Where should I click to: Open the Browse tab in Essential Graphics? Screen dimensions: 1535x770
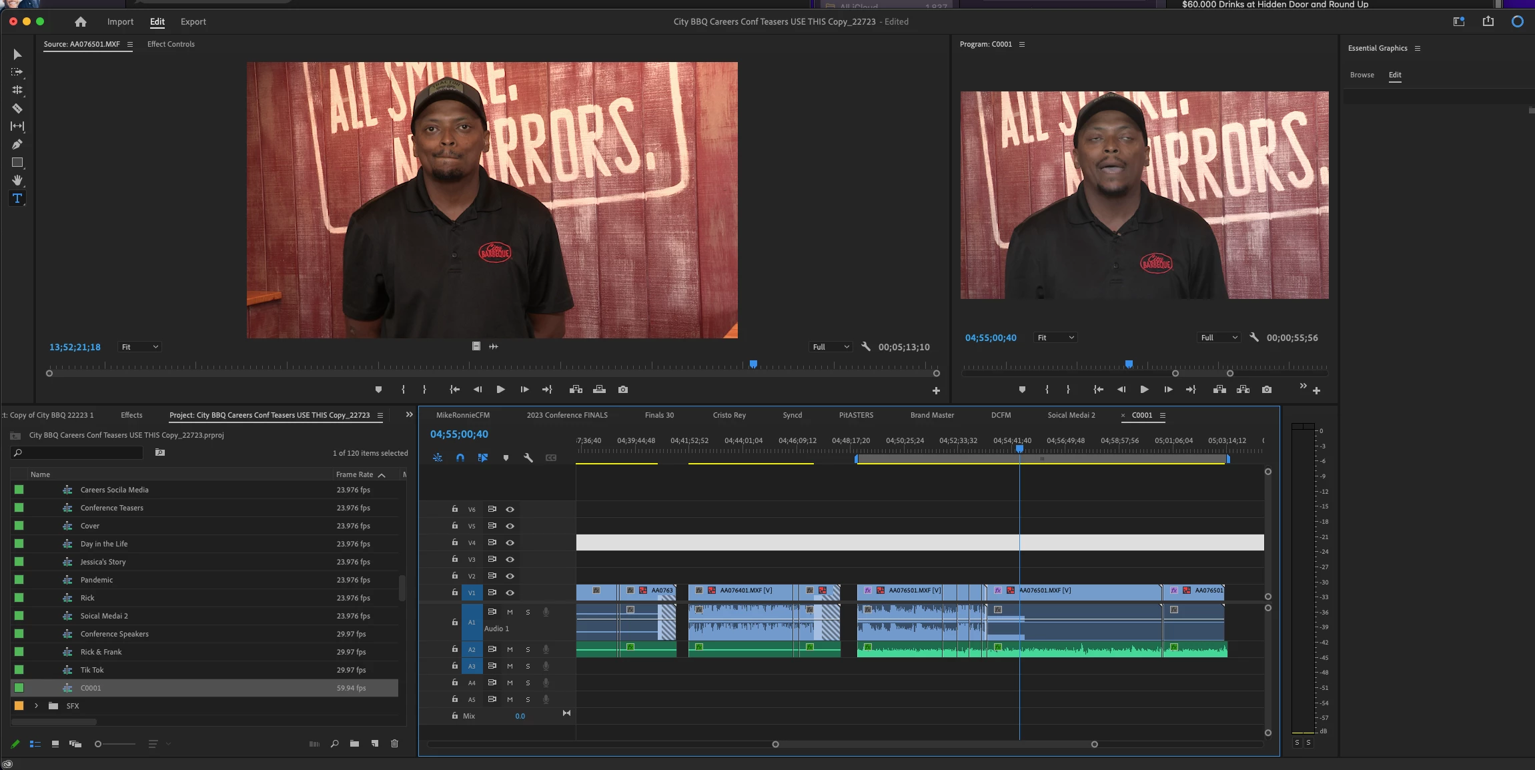[x=1362, y=75]
